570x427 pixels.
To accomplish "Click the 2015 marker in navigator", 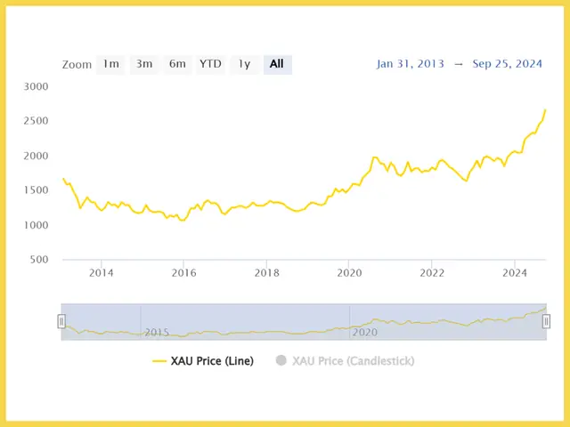I will point(157,332).
